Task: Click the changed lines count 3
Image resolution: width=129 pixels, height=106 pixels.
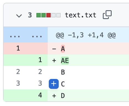Action: tap(30, 15)
